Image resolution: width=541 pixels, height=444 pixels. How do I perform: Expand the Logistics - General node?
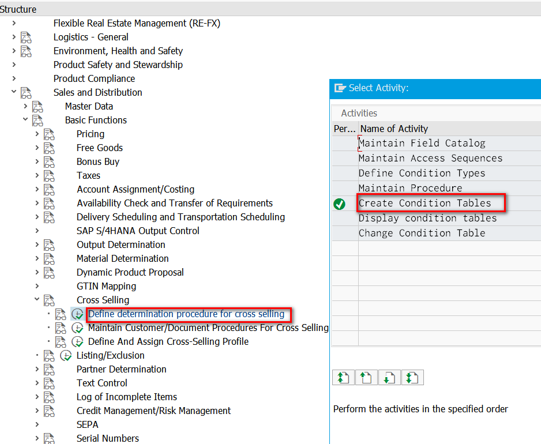pos(14,37)
